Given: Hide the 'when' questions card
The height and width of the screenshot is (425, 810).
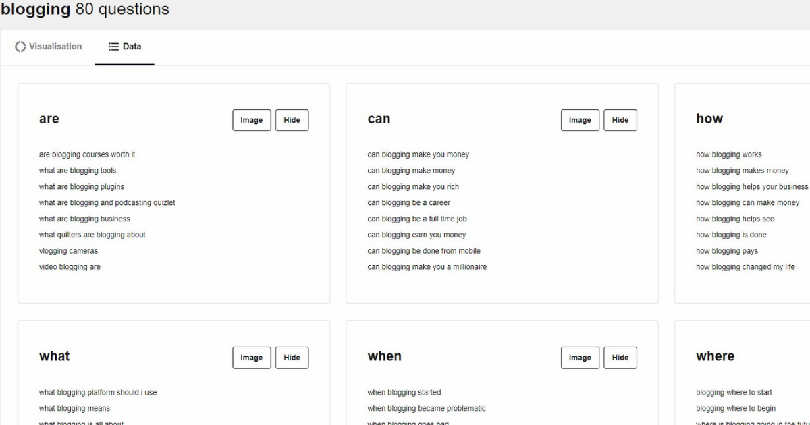Looking at the screenshot, I should coord(620,358).
